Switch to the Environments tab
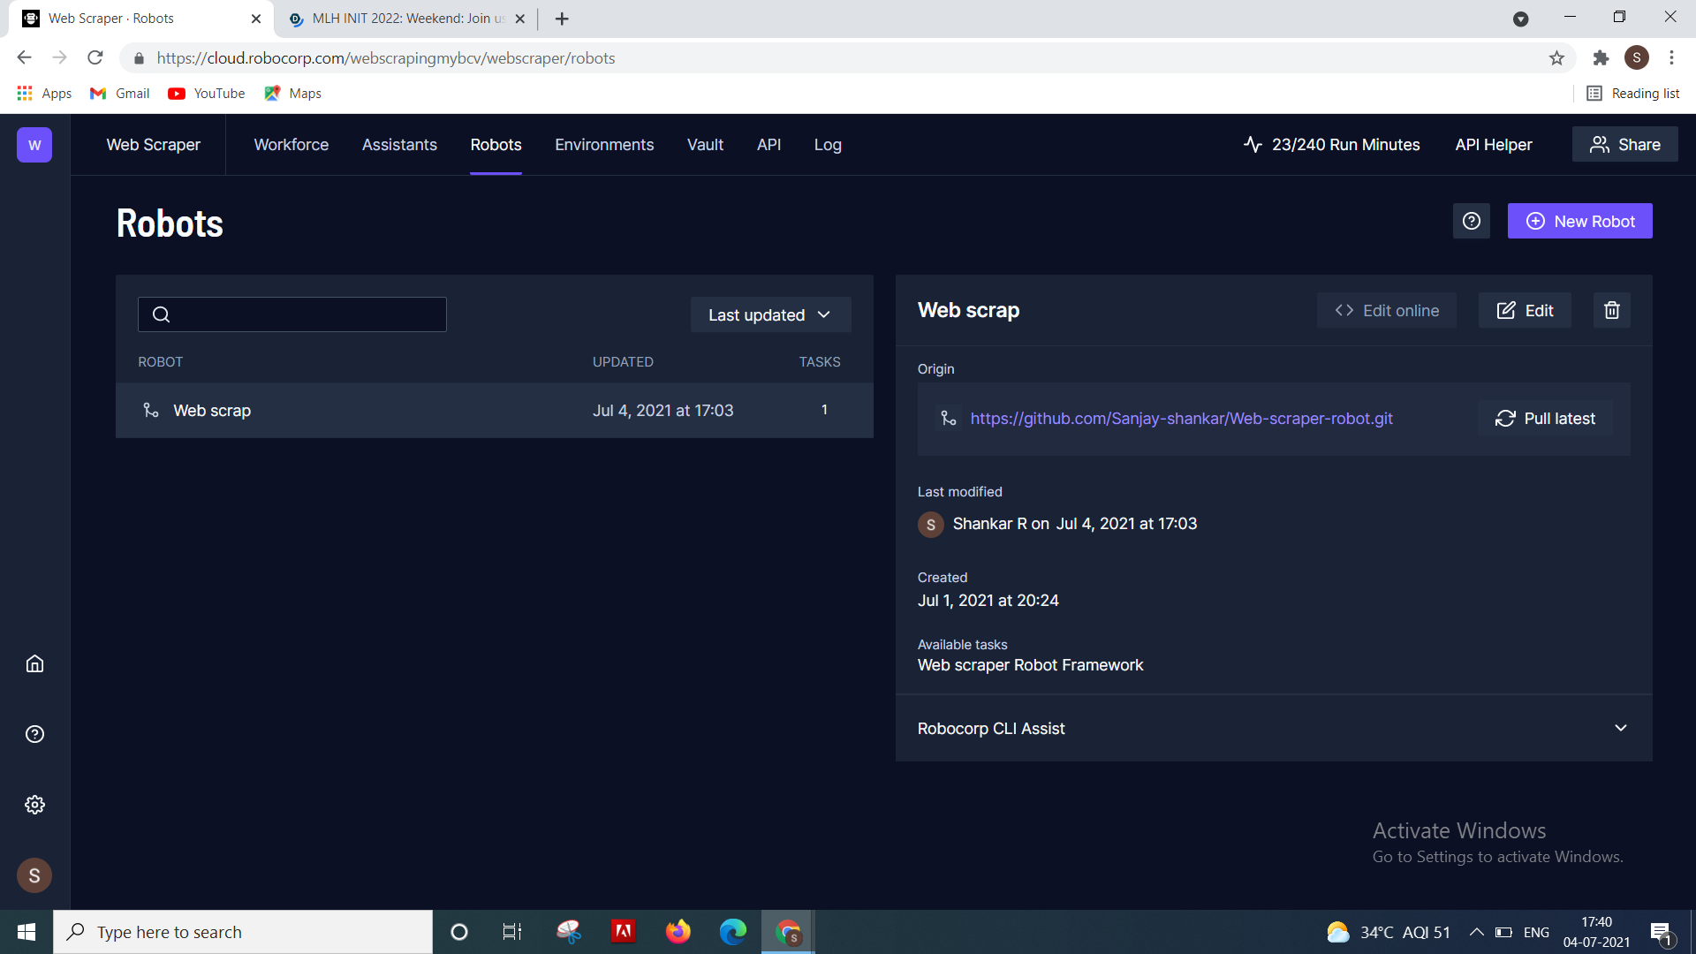1696x954 pixels. 604,145
